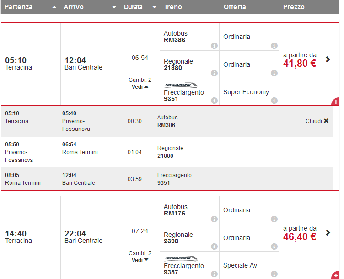
Task: Sort results by Durata column
Action: click(140, 7)
